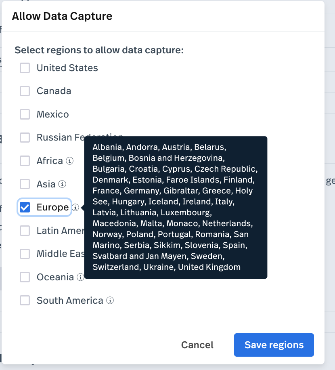The width and height of the screenshot is (335, 370).
Task: Select the Oceania checkbox
Action: (25, 277)
